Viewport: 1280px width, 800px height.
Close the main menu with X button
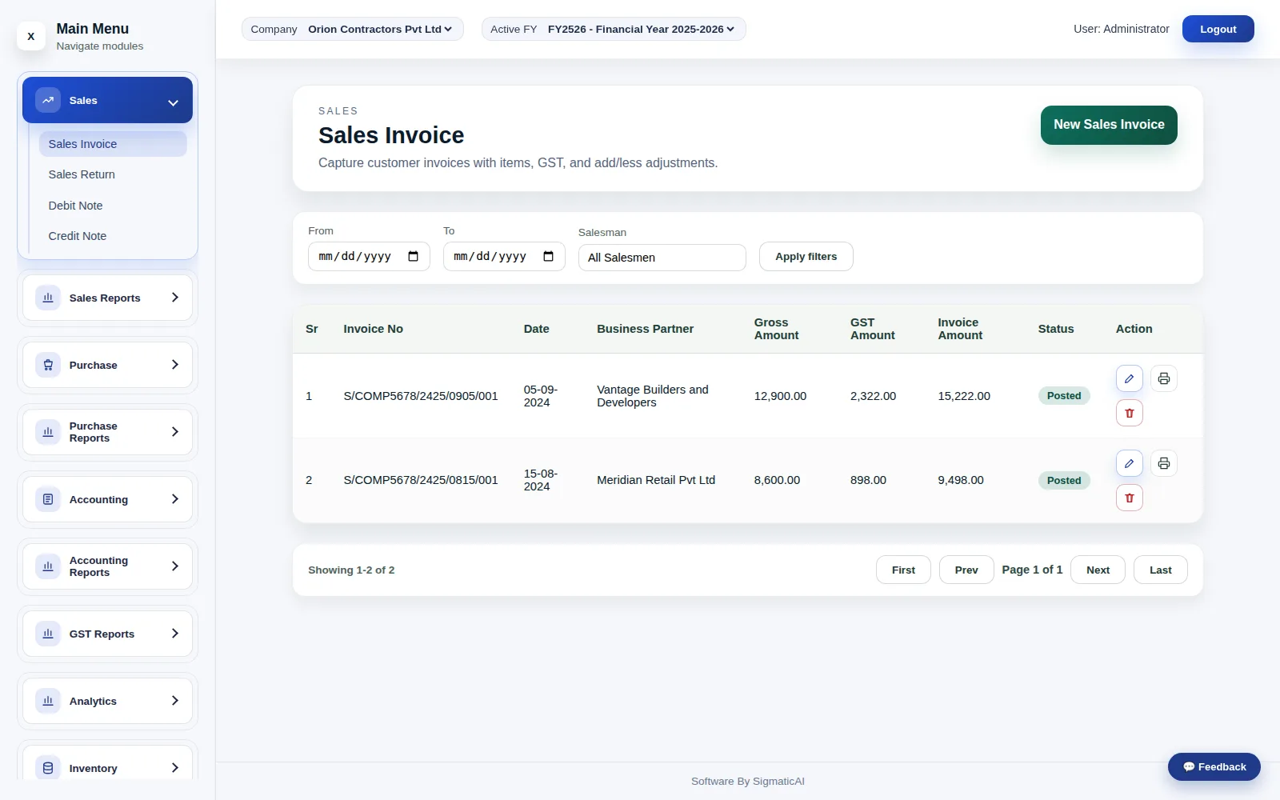[31, 36]
